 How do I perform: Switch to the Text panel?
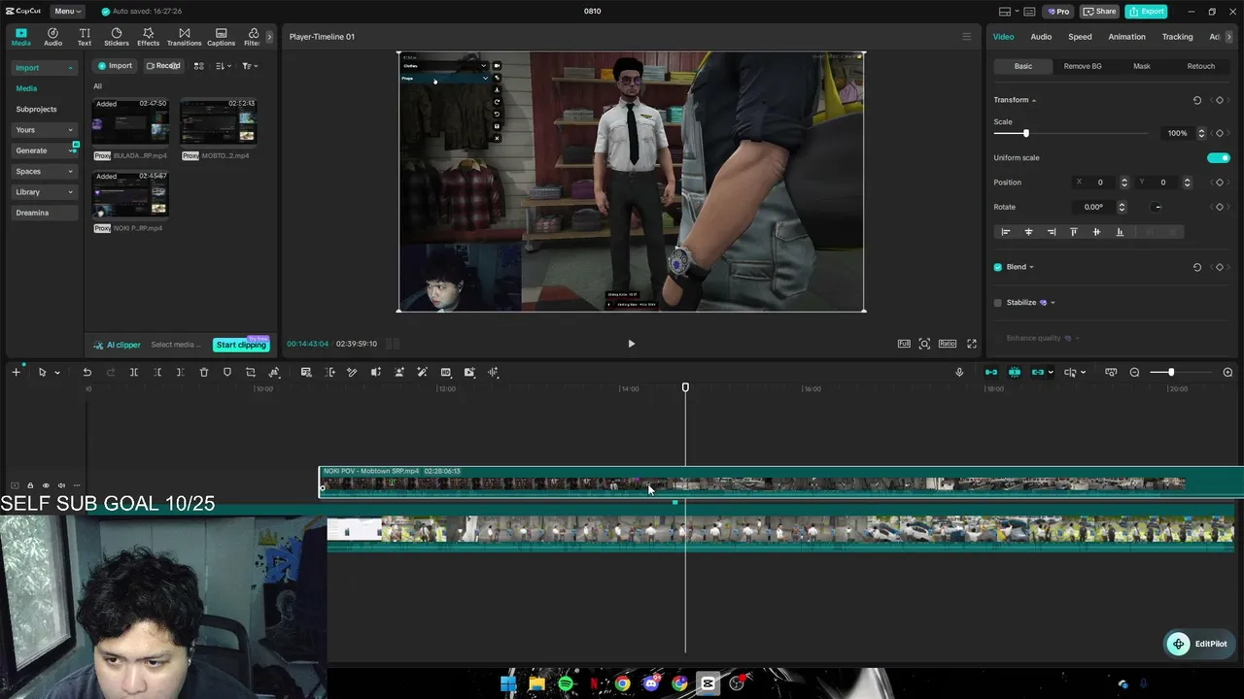[x=85, y=37]
